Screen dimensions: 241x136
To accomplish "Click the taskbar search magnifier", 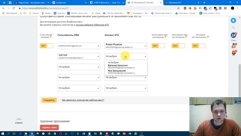I will [x=8, y=133].
